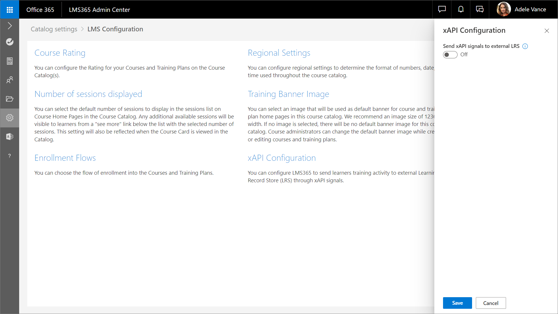Cancel the xAPI Configuration panel

click(491, 303)
